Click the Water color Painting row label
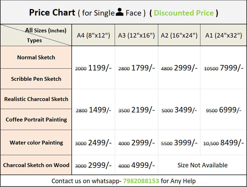247x187 pixels. click(36, 143)
